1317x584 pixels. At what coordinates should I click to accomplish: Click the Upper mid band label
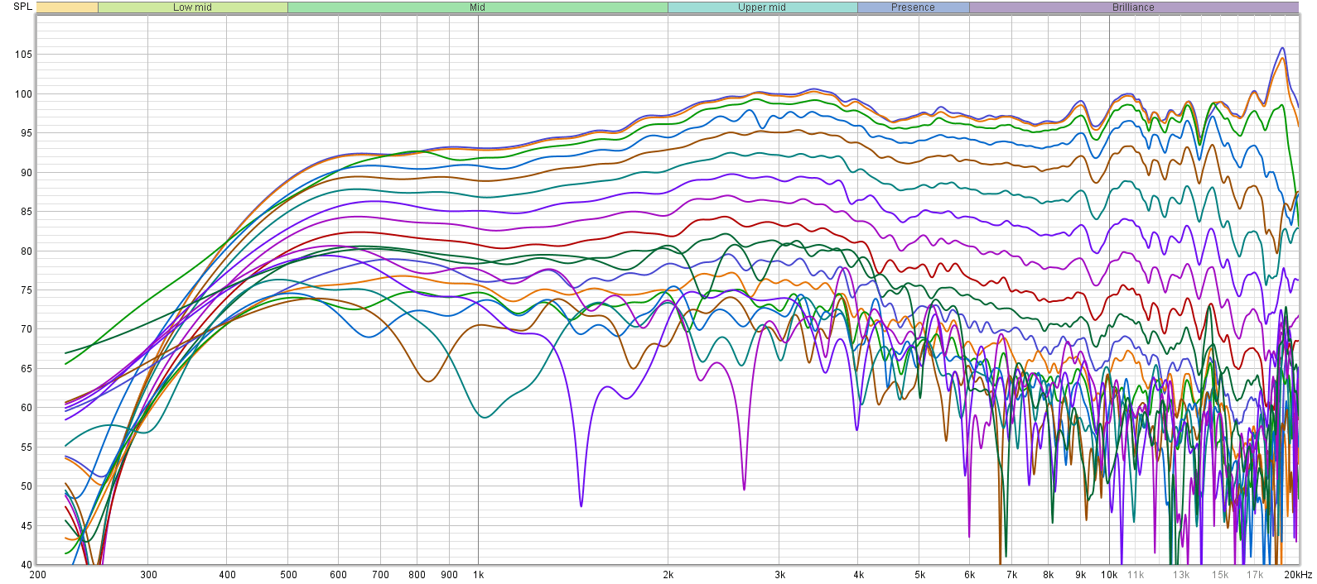(762, 7)
